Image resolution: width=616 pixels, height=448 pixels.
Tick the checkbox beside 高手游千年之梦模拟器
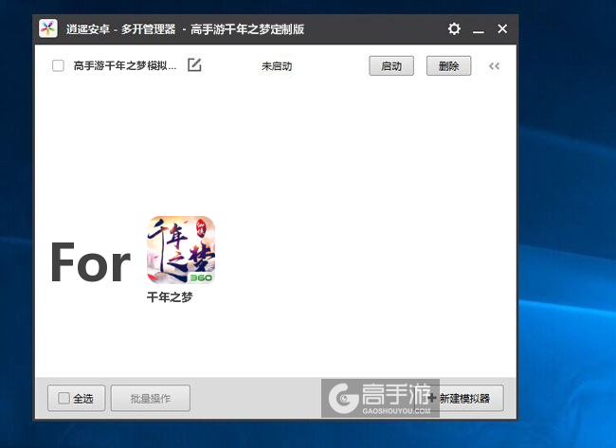[x=59, y=66]
